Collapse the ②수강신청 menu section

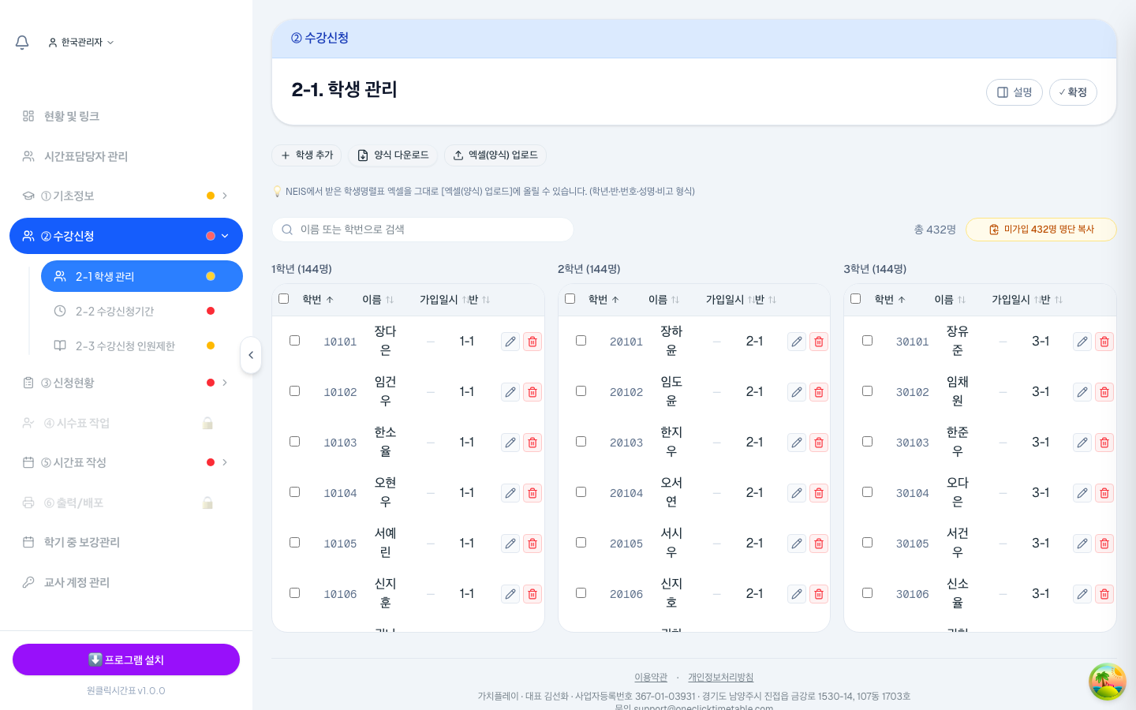pyautogui.click(x=126, y=236)
